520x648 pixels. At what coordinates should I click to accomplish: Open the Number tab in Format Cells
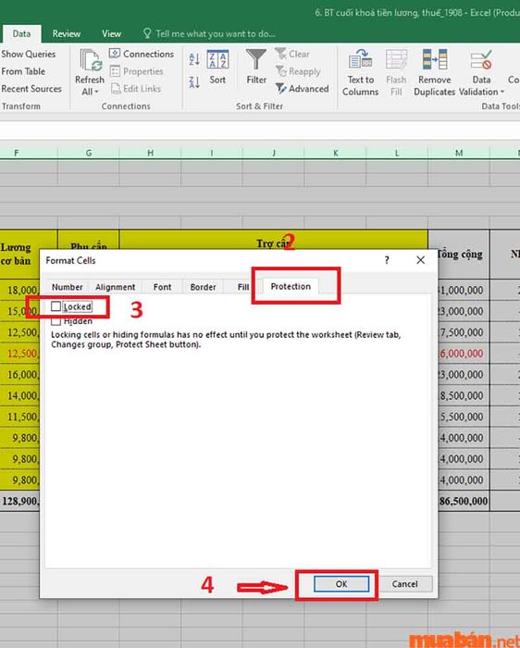(x=67, y=287)
